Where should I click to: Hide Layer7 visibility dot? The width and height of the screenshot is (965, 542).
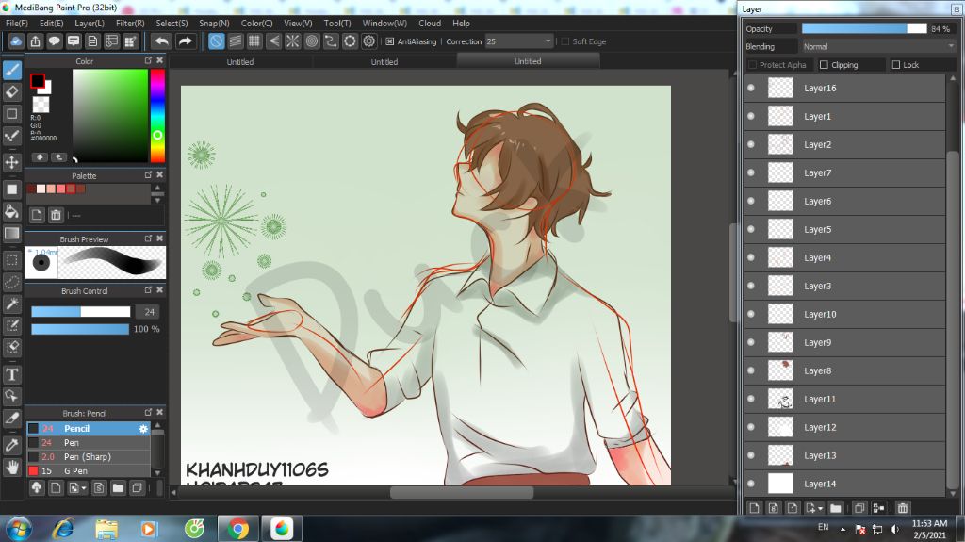coord(751,172)
